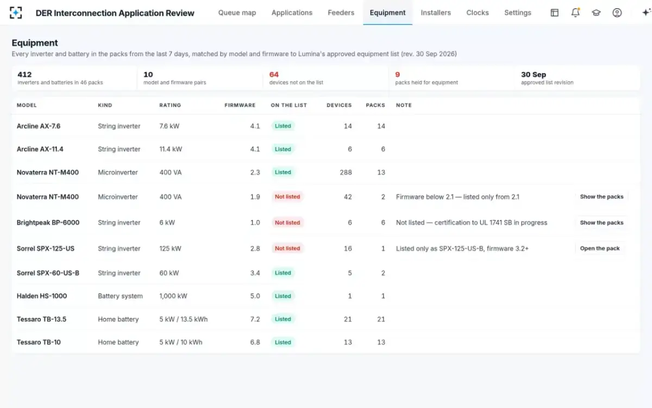Sort by the On the list header
The image size is (652, 408).
point(289,105)
